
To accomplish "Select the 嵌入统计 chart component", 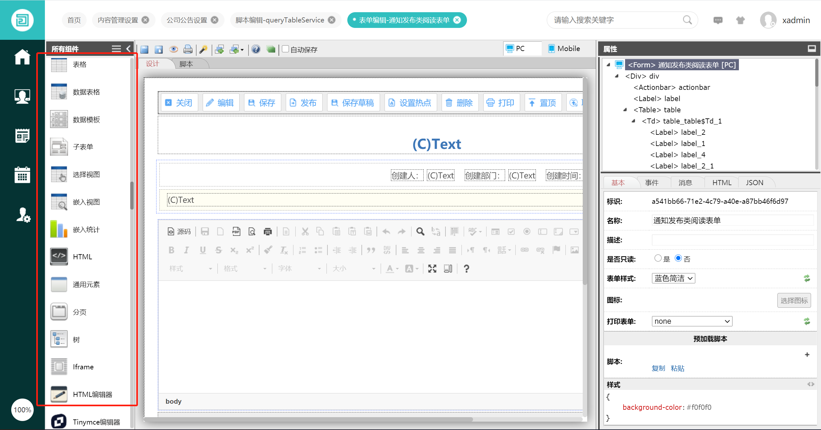I will coord(86,229).
